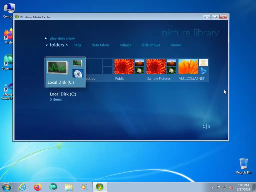The image size is (256, 192).
Task: Open the network status tray icon
Action: tap(225, 187)
